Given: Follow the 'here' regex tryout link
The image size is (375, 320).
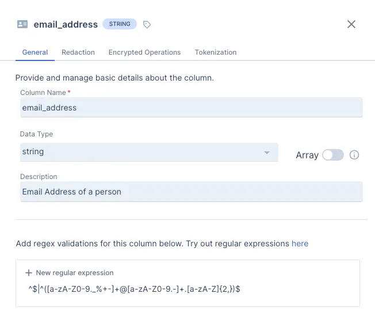Looking at the screenshot, I should 300,243.
